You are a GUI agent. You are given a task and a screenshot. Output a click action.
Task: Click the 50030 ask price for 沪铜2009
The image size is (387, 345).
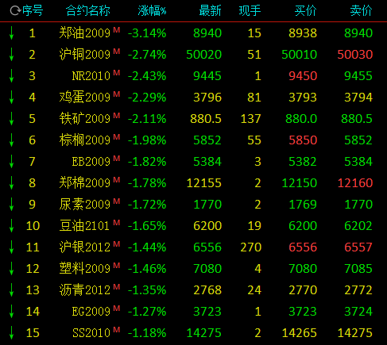(x=355, y=55)
